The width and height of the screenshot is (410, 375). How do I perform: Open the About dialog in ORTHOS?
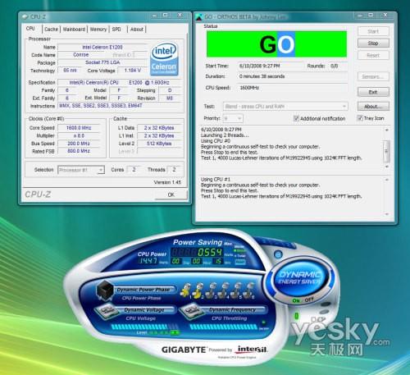coord(373,107)
